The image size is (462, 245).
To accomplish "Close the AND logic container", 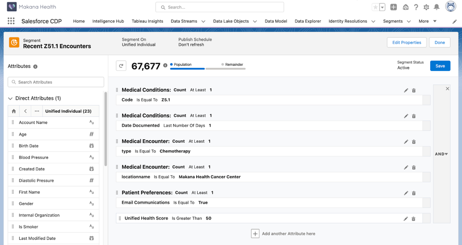I will click(447, 89).
